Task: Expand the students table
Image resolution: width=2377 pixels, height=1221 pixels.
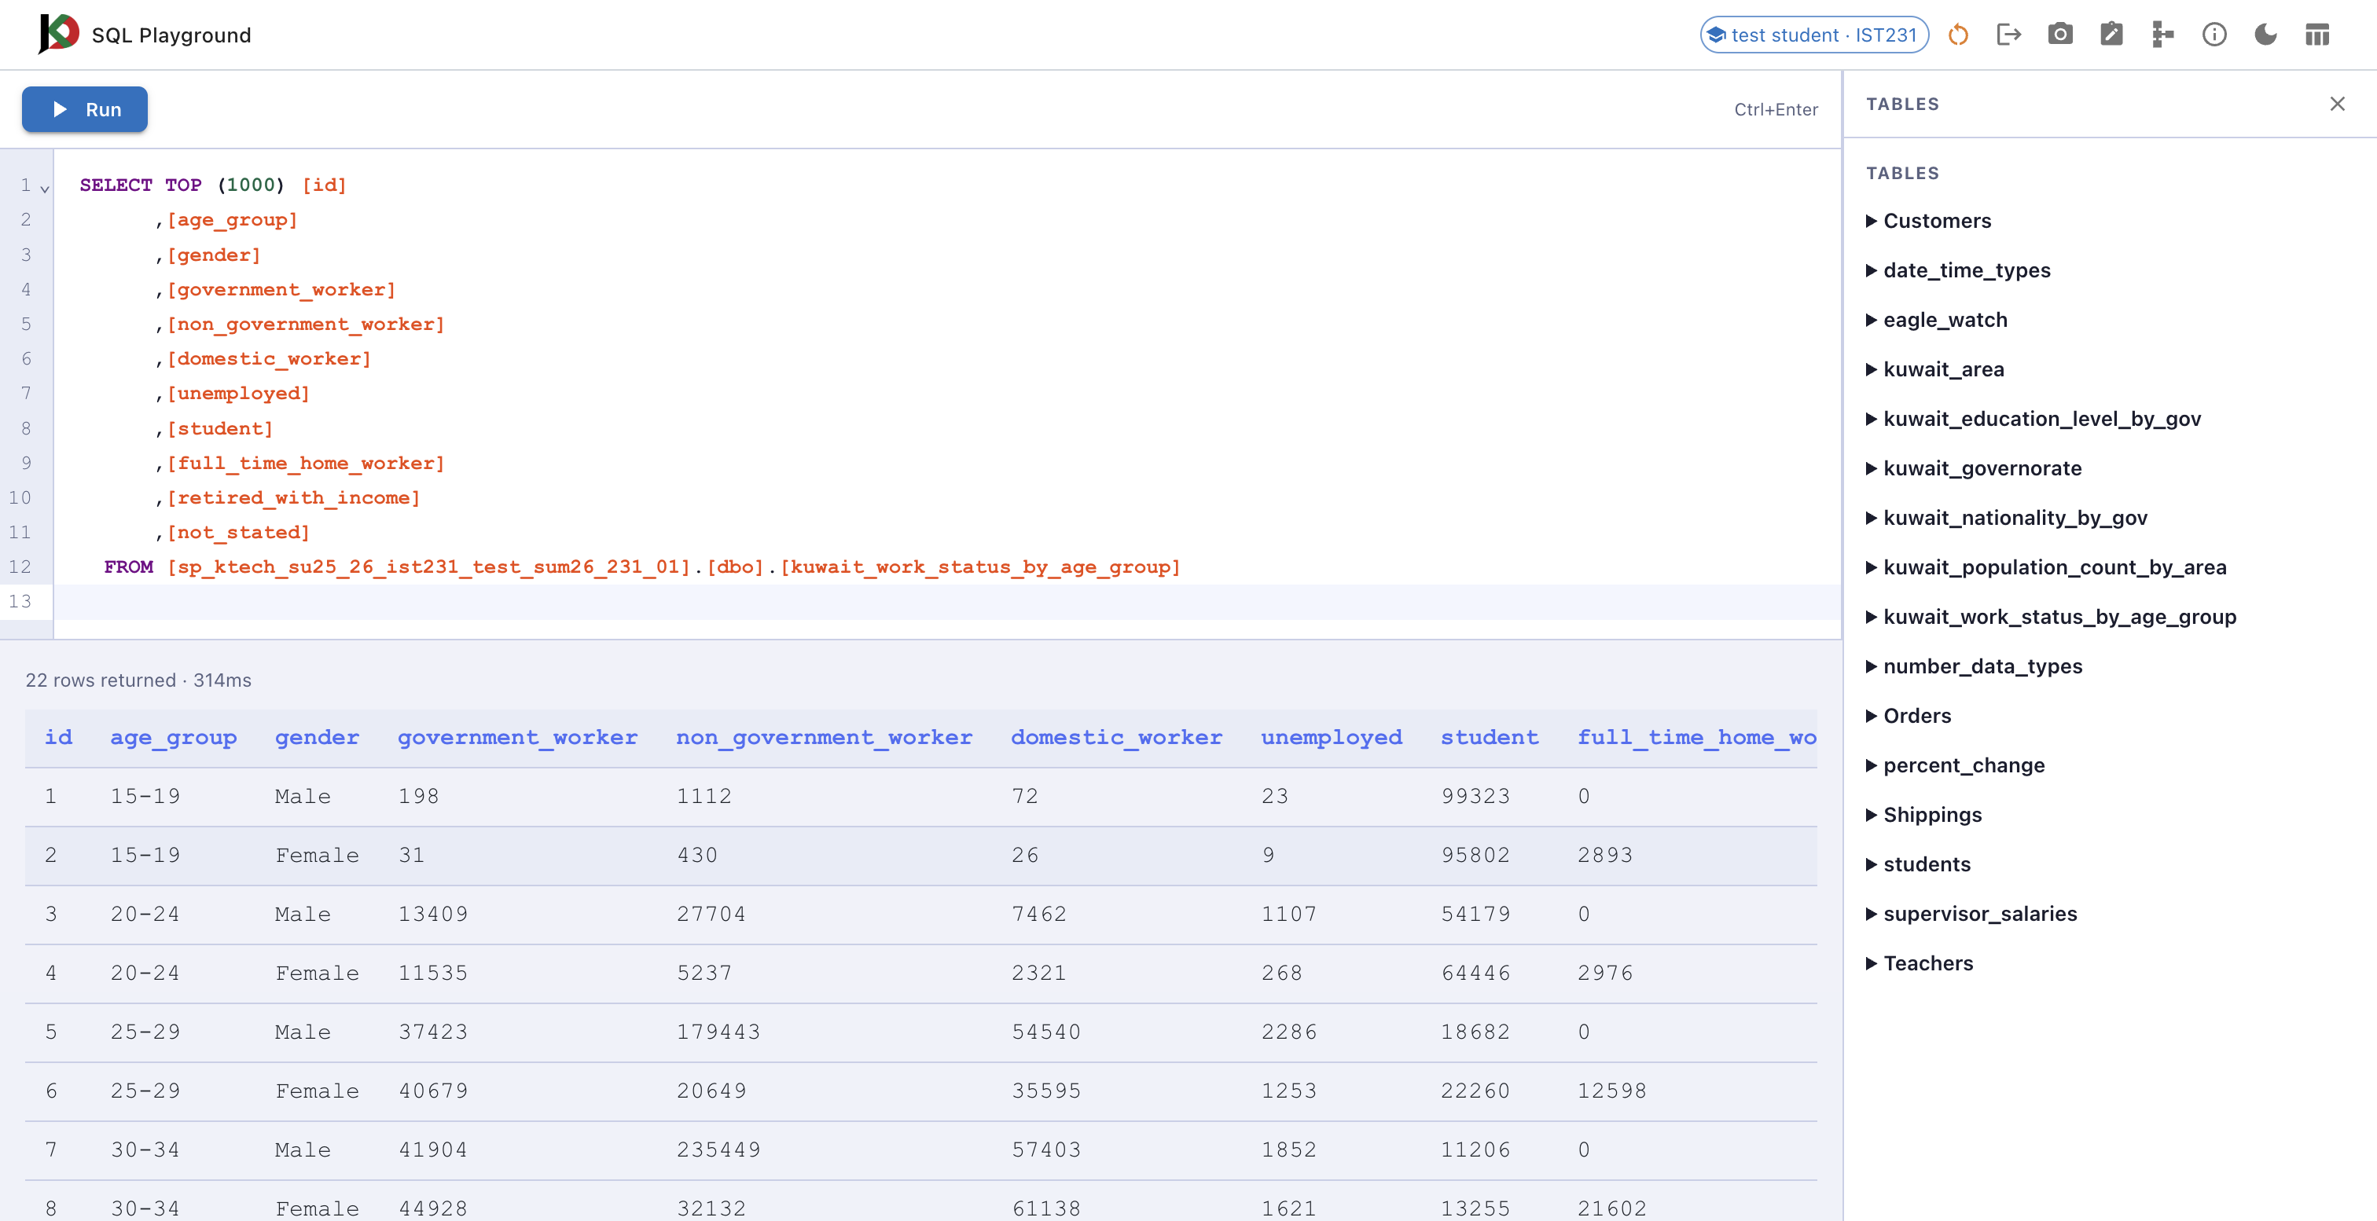Action: point(1917,864)
